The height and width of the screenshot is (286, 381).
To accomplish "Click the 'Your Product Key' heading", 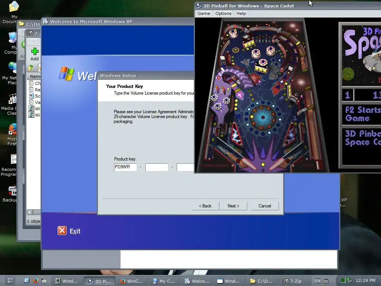I will pos(124,86).
